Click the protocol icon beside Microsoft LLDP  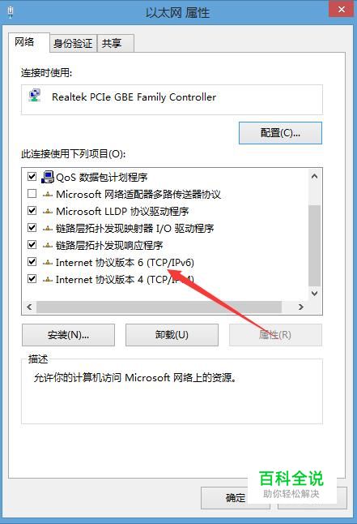click(x=48, y=211)
